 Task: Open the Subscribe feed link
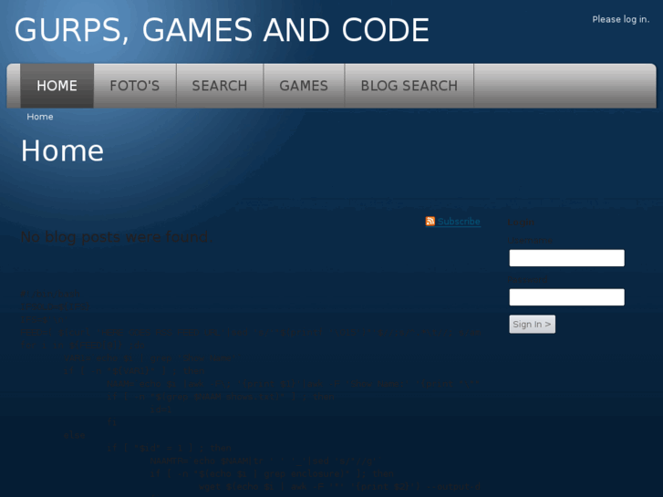(459, 222)
